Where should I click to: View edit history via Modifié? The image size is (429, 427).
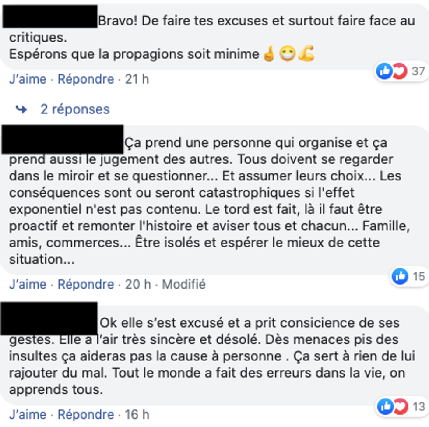pos(183,284)
